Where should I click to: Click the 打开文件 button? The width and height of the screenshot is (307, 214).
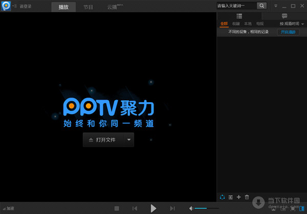pos(103,140)
